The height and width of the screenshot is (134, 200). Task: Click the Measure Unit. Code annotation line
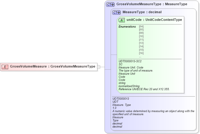point(131,67)
